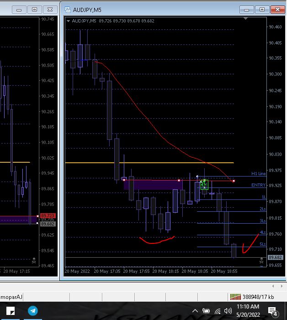Click the 20 May 18:35 time label
The height and width of the screenshot is (320, 287).
coord(195,271)
